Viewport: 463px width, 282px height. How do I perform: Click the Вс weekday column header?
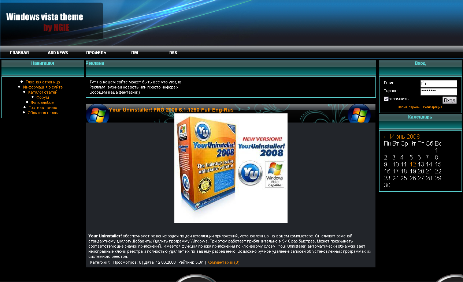pyautogui.click(x=438, y=144)
